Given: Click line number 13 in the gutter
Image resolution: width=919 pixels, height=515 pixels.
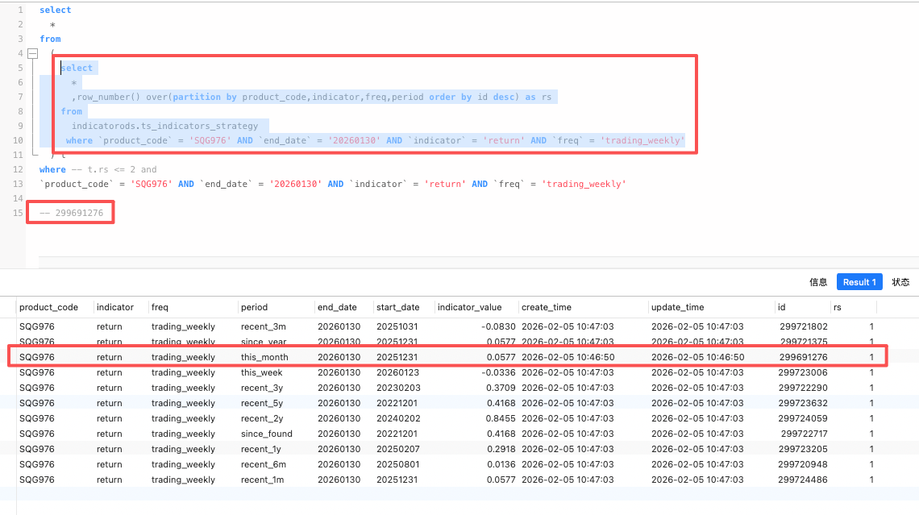Looking at the screenshot, I should tap(18, 184).
